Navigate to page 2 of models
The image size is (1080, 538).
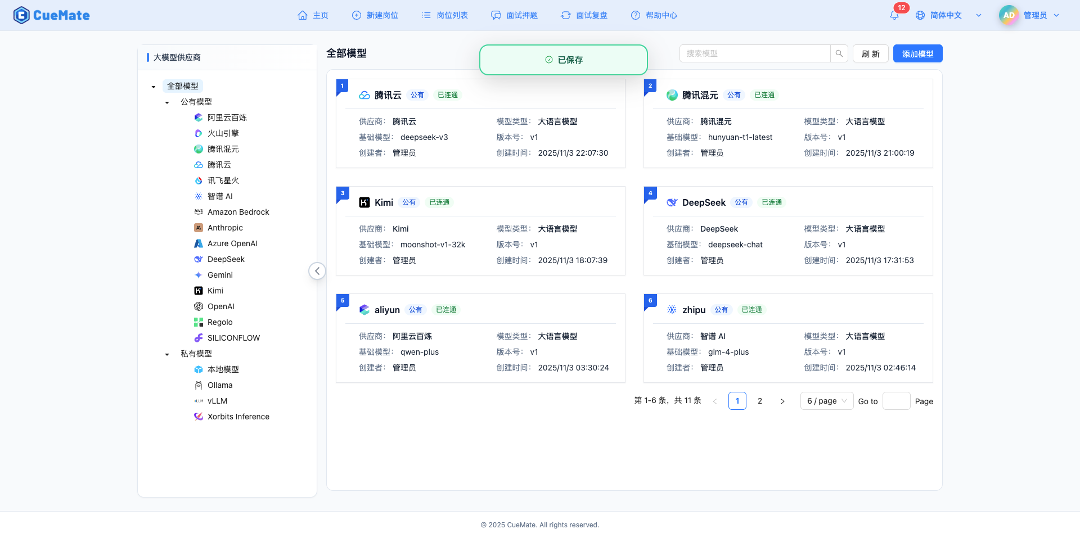[760, 401]
